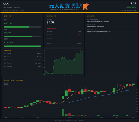Click the +9.30% one-week performance value
The image size is (139, 122).
click(x=8, y=33)
